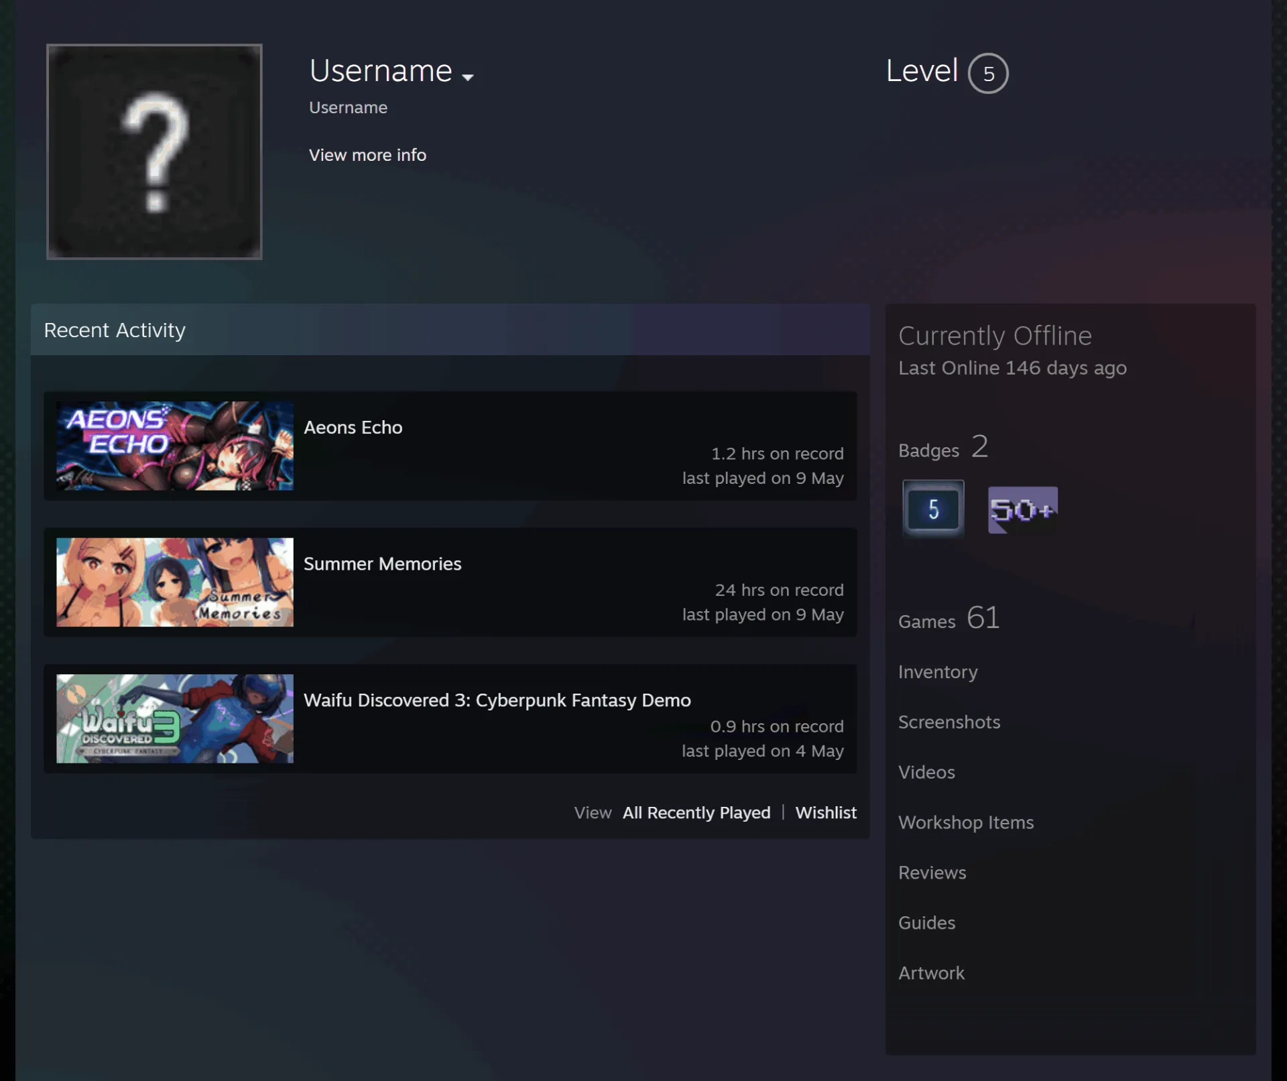
Task: Open the Wishlist link
Action: (826, 813)
